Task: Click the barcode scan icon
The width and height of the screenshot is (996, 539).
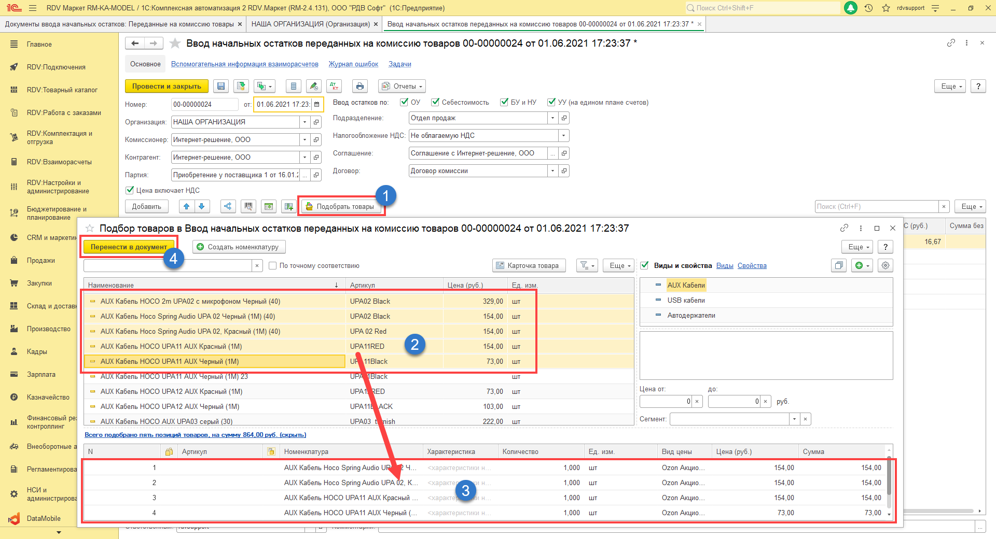Action: (248, 206)
